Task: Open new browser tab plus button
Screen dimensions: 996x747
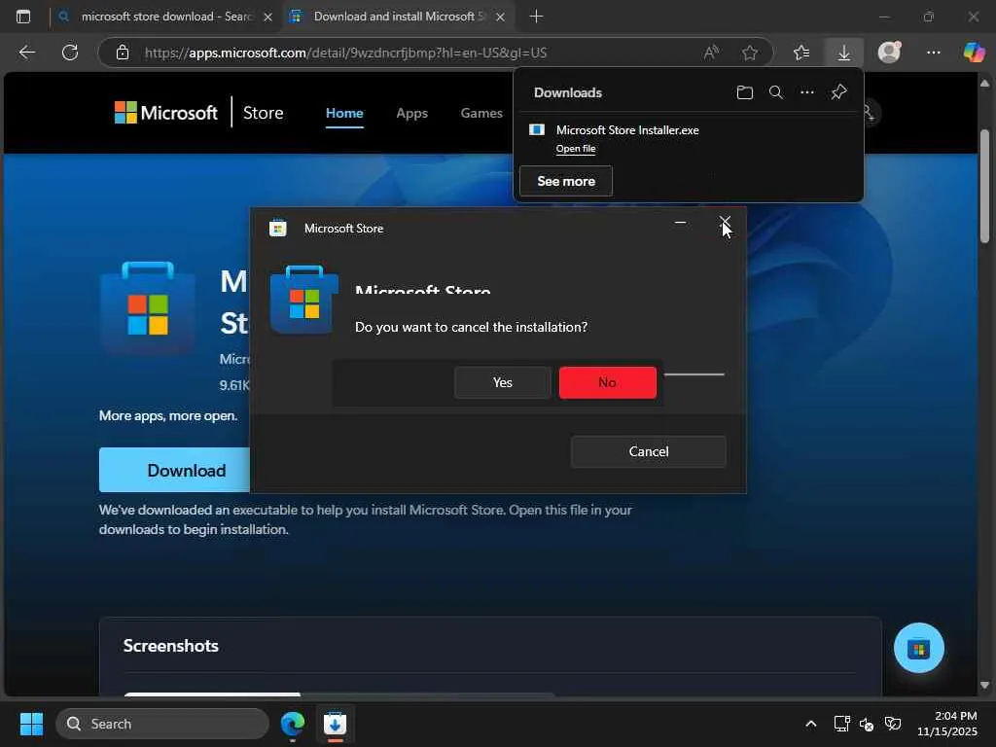Action: [536, 17]
